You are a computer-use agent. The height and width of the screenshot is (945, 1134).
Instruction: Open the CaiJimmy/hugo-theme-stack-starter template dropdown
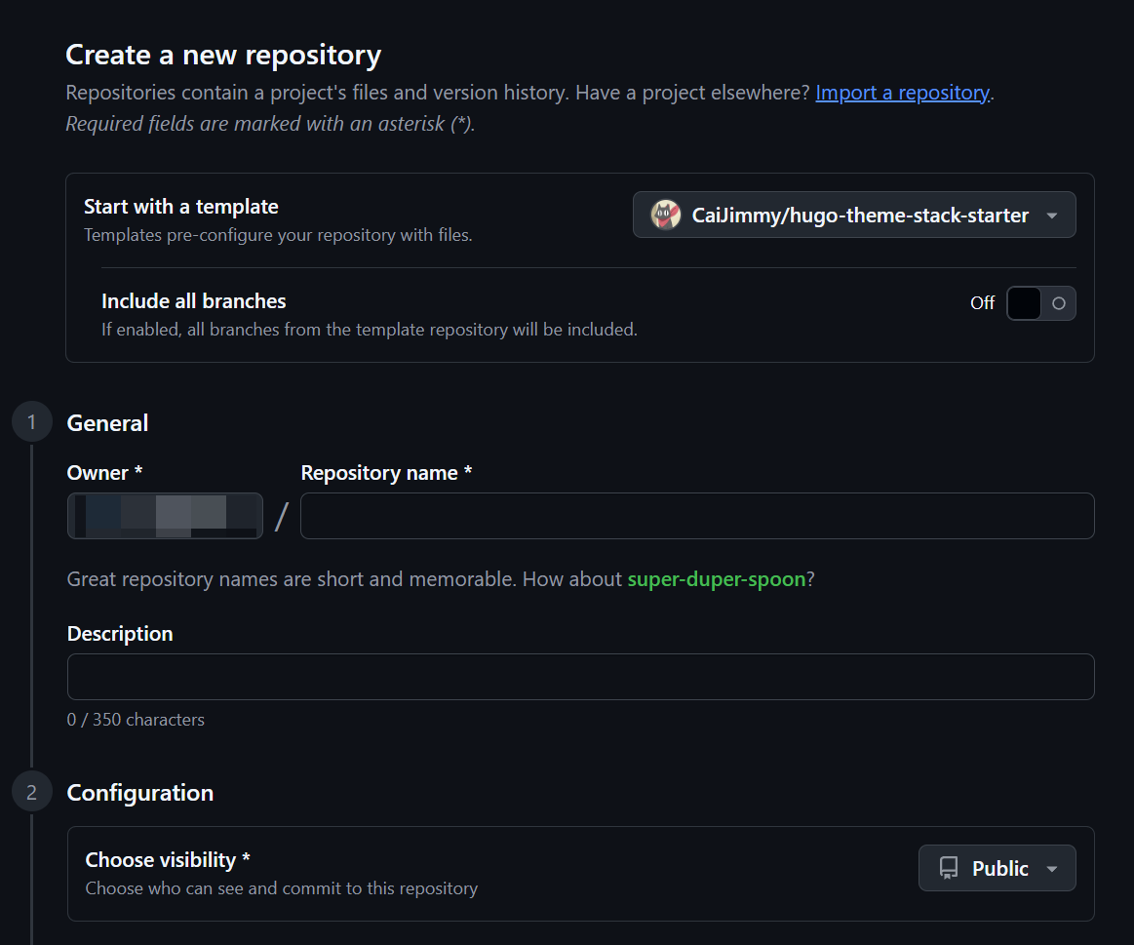coord(853,215)
